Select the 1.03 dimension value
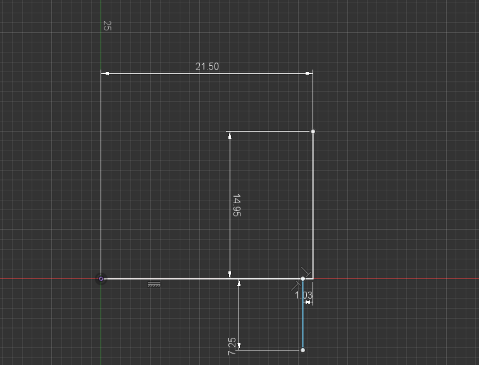Image resolution: width=479 pixels, height=365 pixels. (x=304, y=295)
